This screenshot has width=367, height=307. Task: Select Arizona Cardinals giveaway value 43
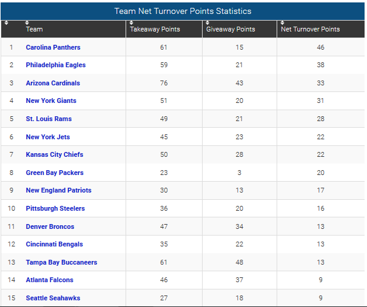(x=239, y=83)
